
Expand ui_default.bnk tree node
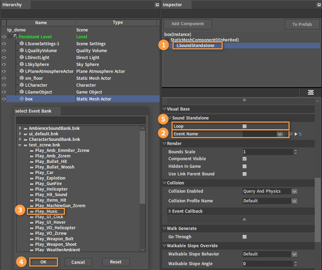(x=20, y=134)
